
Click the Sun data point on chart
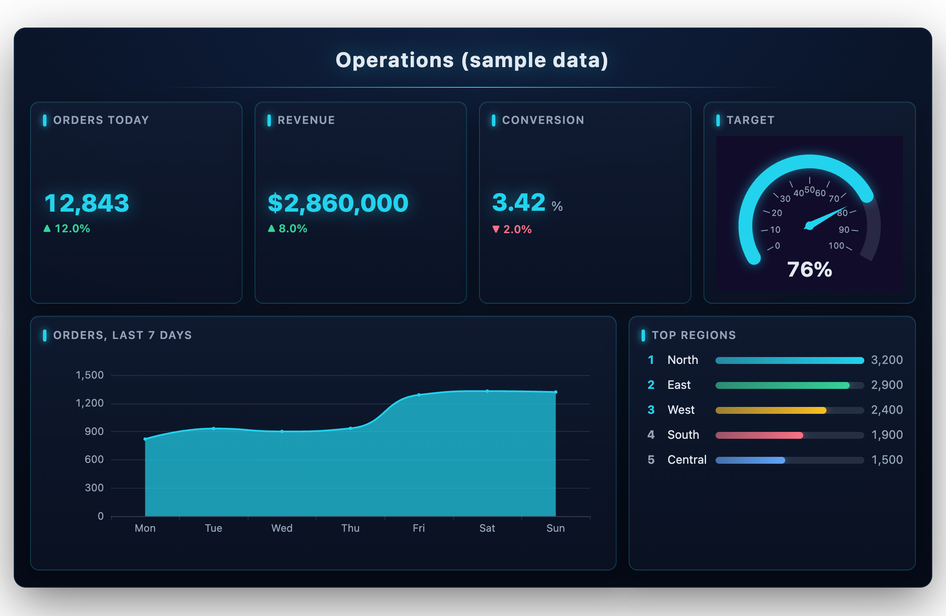556,392
